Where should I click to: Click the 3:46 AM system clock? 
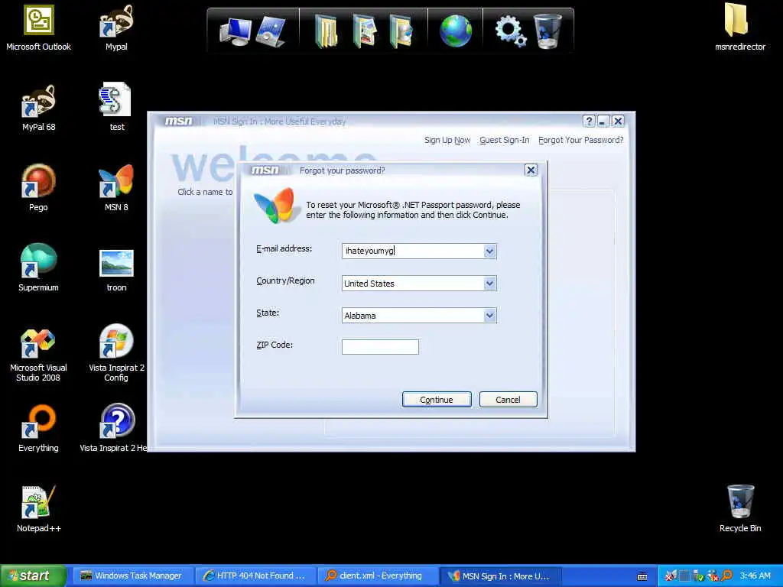755,576
